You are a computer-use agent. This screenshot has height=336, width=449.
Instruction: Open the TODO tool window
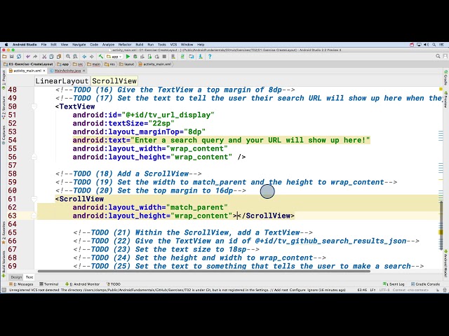(x=114, y=284)
